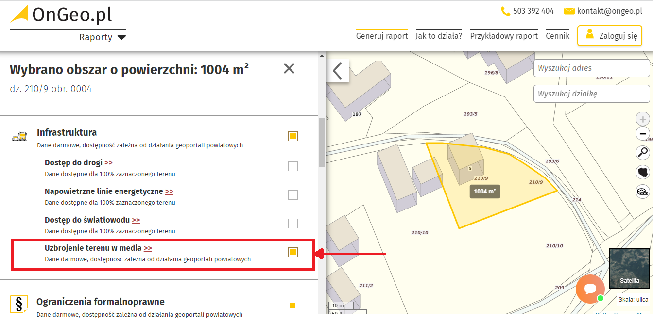Activate the measuring tape tool
The height and width of the screenshot is (321, 653).
coord(642,191)
